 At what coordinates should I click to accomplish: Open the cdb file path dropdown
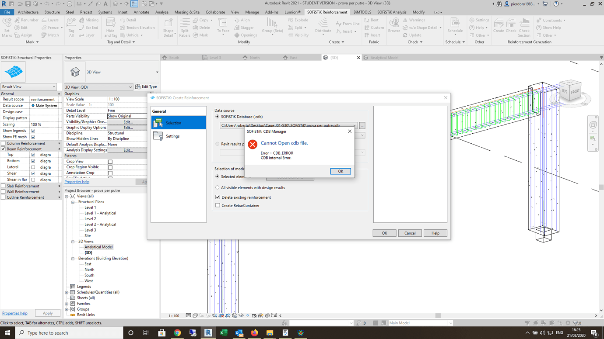(x=354, y=125)
